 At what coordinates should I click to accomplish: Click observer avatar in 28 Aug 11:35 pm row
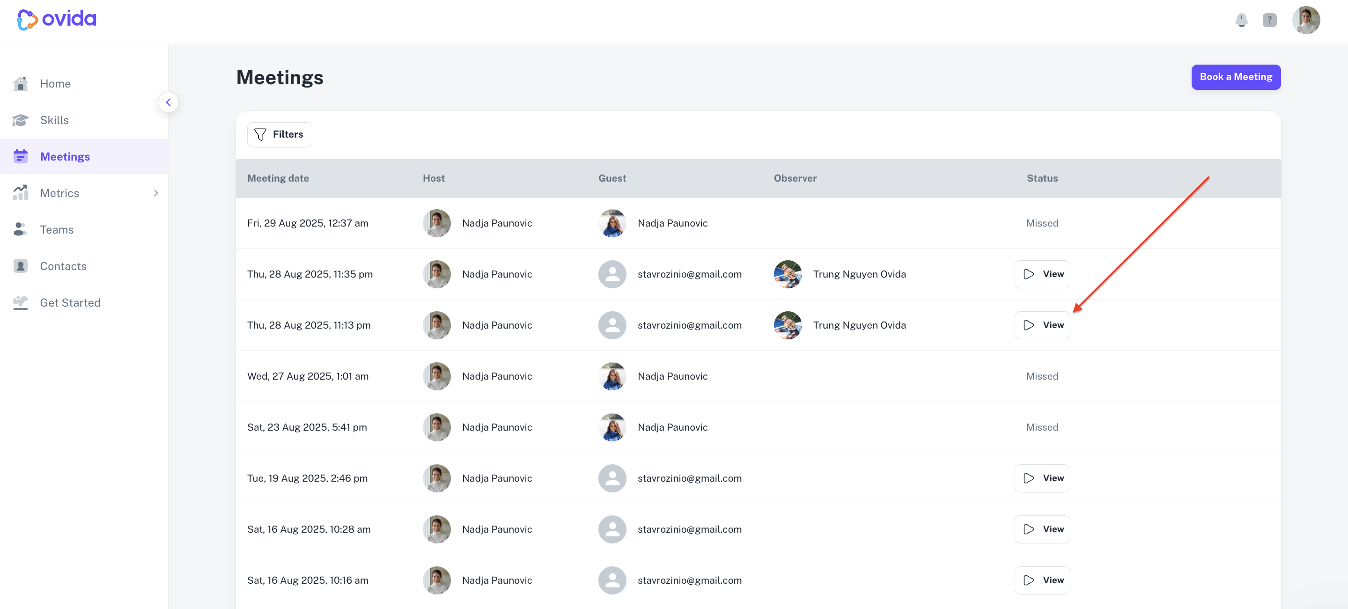[x=788, y=274]
